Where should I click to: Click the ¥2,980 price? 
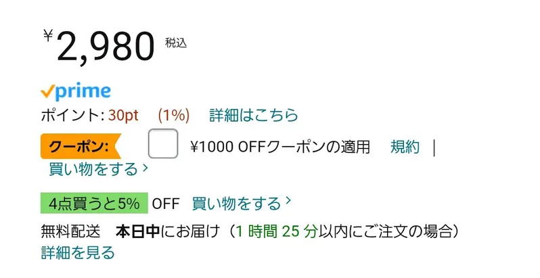tap(99, 47)
